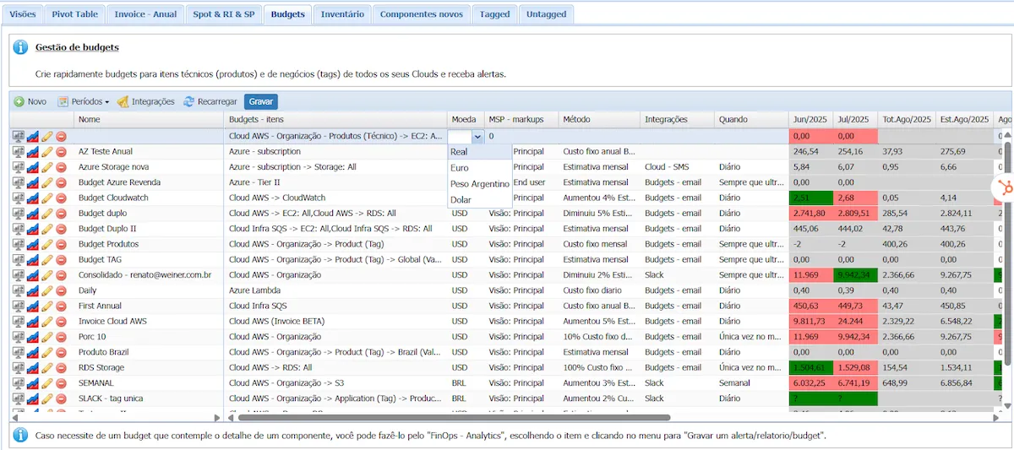1014x450 pixels.
Task: Click the info icon in the bottom note bar
Action: (x=19, y=436)
